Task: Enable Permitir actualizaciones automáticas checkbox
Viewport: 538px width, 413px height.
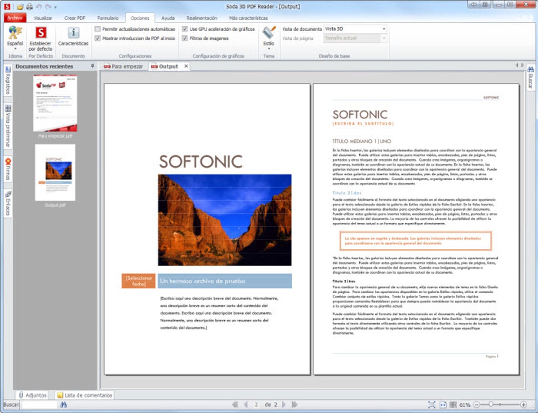Action: (x=98, y=29)
